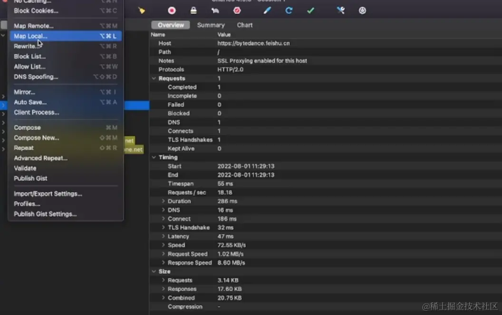Expand the Response Speed row
Screen dimensions: 502x315
[x=163, y=263]
